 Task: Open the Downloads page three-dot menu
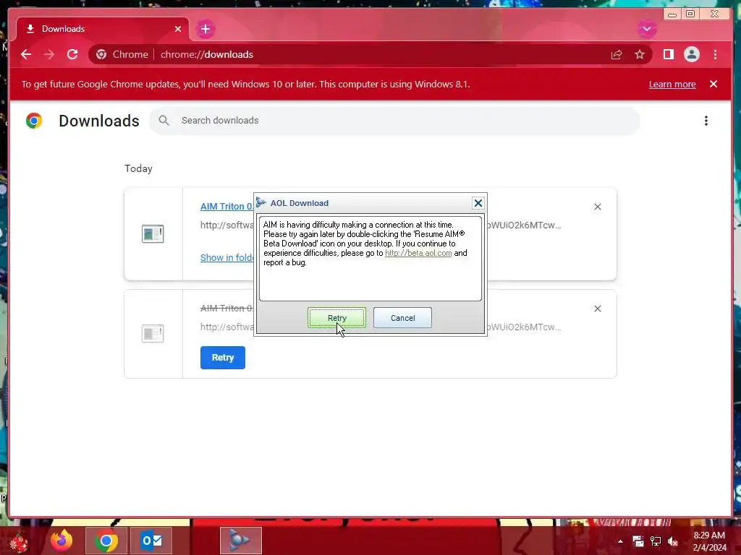tap(706, 121)
